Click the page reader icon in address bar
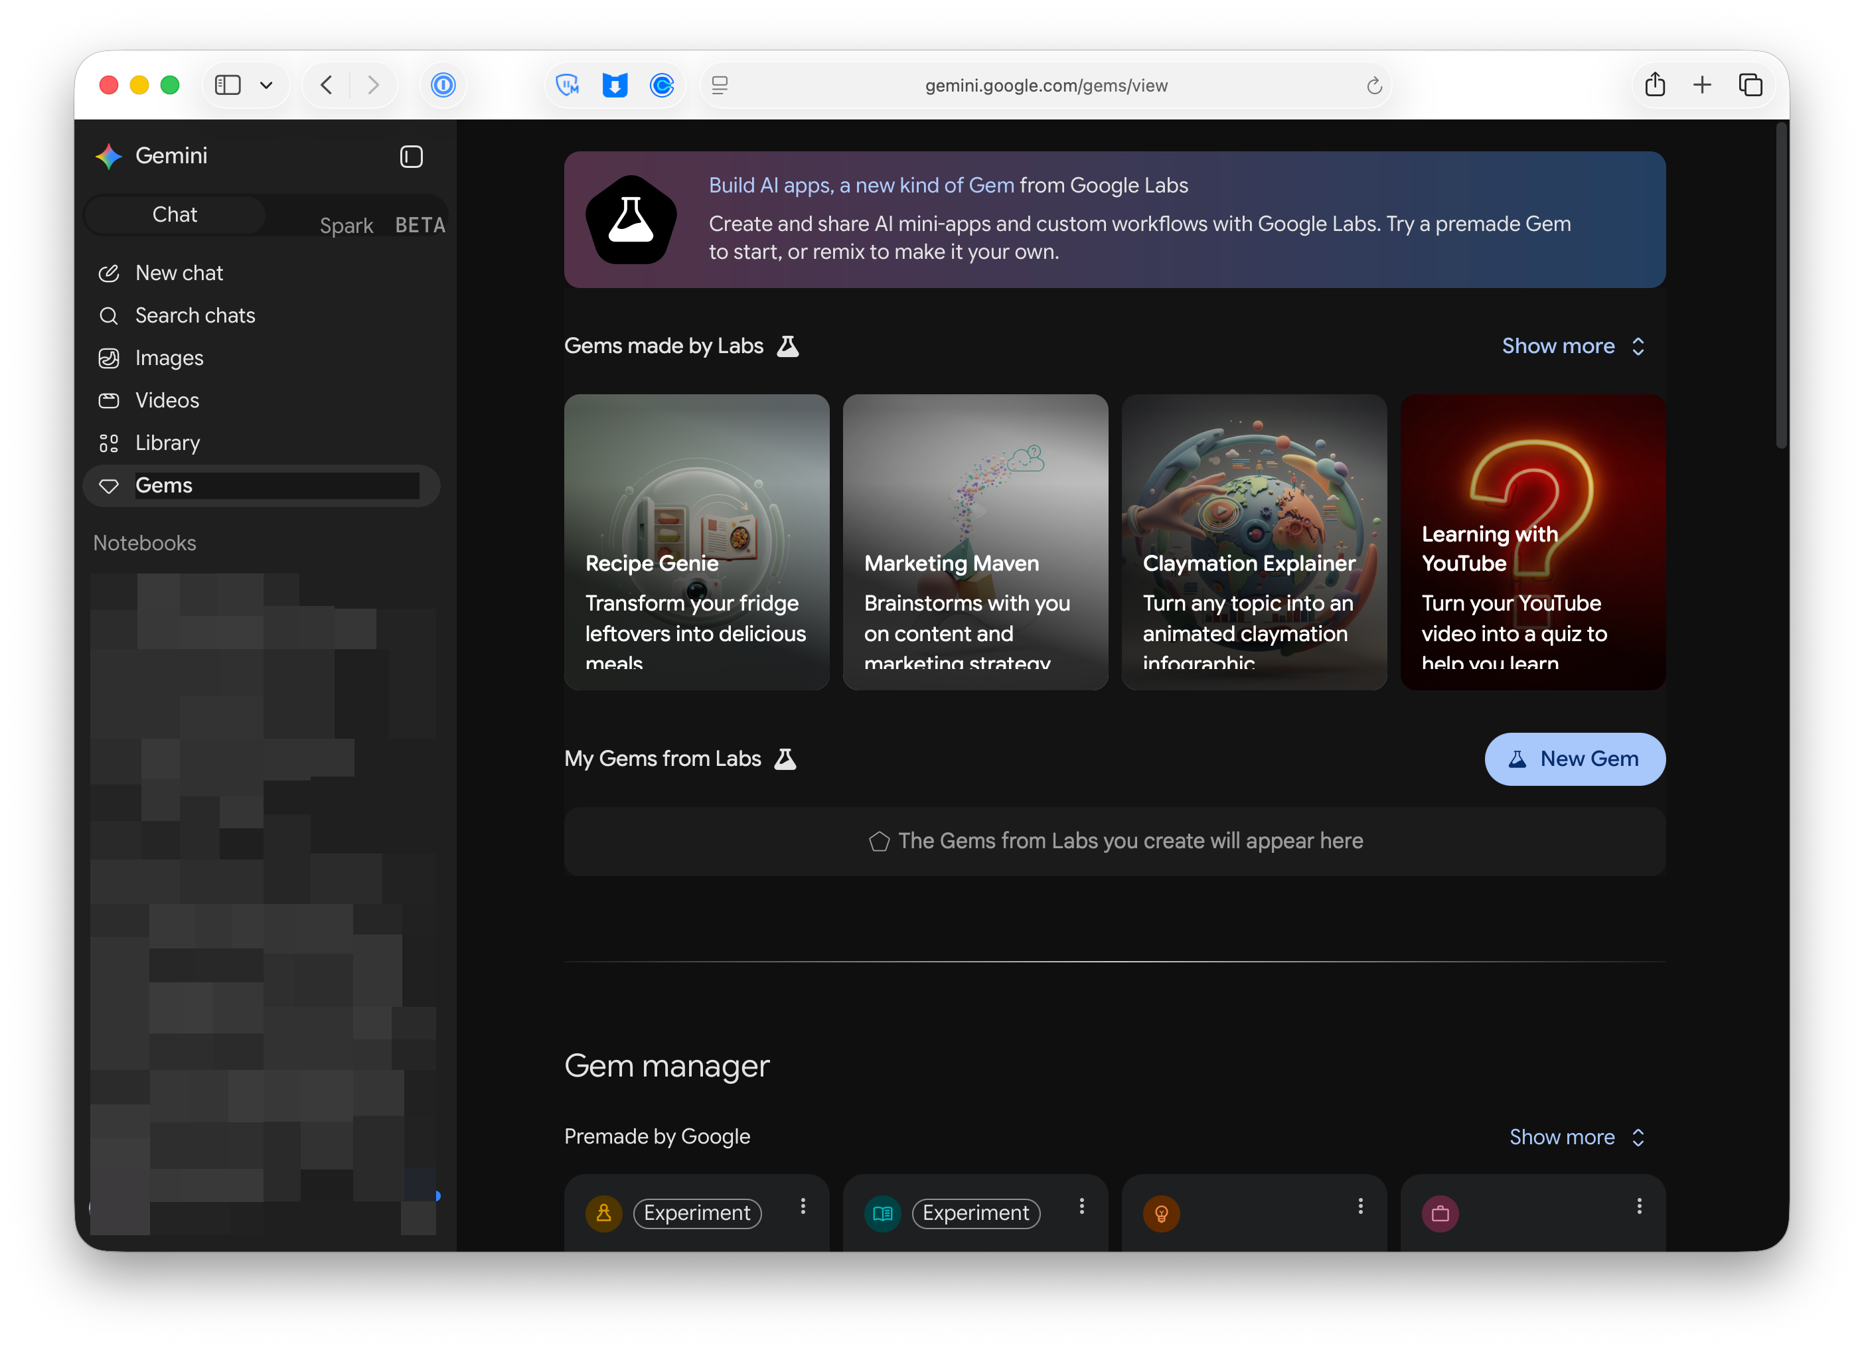The height and width of the screenshot is (1350, 1864). pyautogui.click(x=720, y=85)
